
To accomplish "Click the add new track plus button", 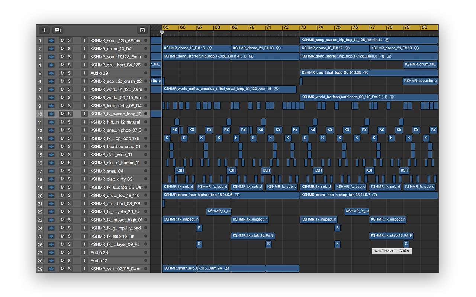I will pos(44,30).
